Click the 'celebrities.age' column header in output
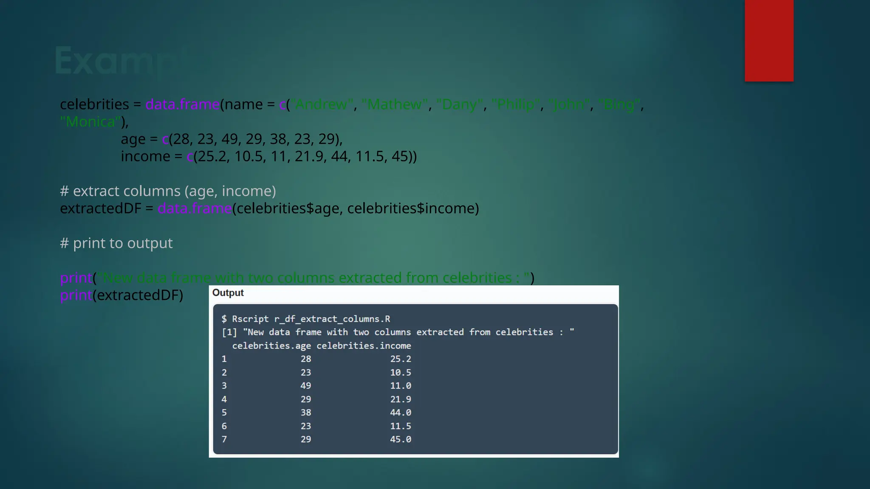The height and width of the screenshot is (489, 870). point(271,346)
